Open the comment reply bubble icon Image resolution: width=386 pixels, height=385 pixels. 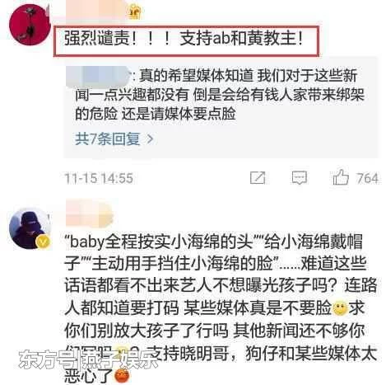click(x=299, y=178)
